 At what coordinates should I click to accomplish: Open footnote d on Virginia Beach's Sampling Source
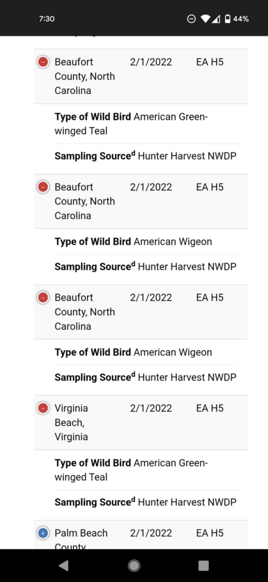[133, 498]
